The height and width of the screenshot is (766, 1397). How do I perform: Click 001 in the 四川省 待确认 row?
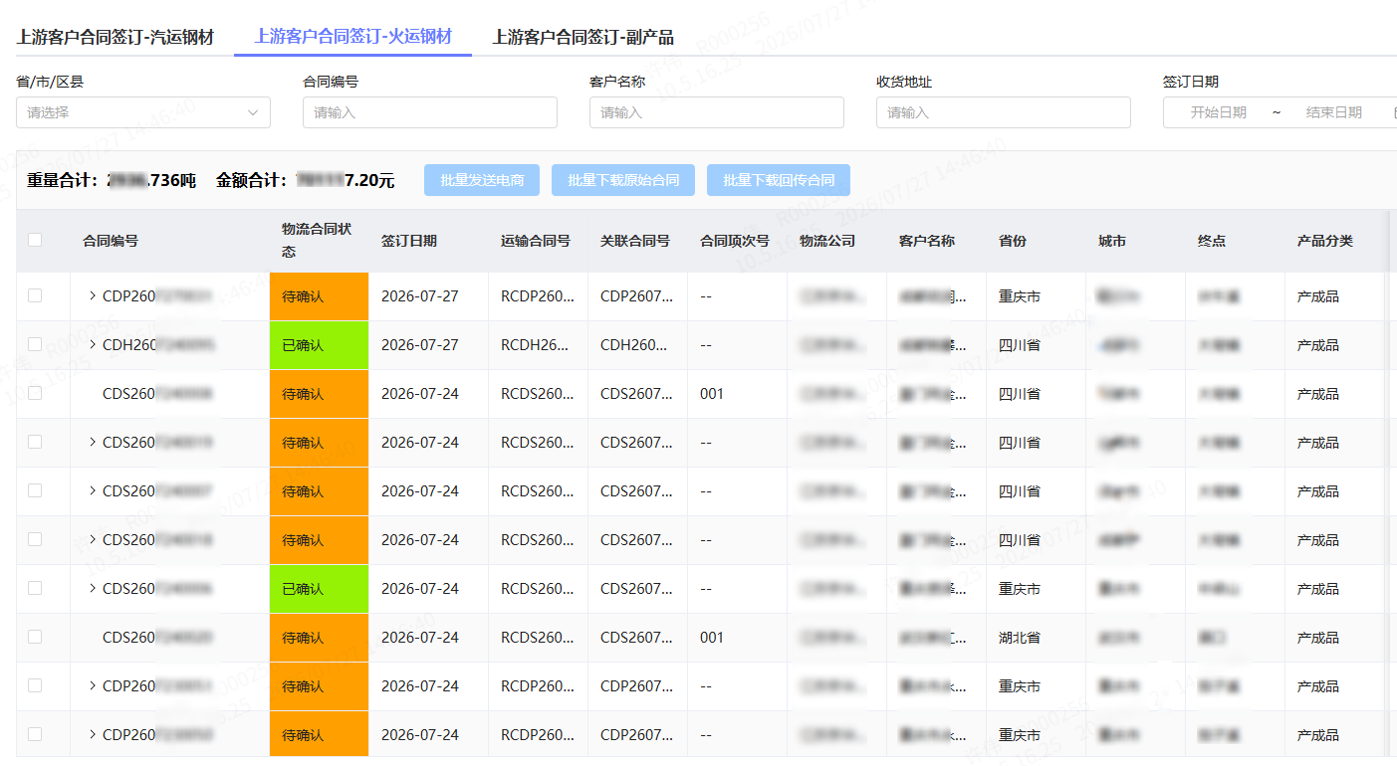click(x=712, y=394)
